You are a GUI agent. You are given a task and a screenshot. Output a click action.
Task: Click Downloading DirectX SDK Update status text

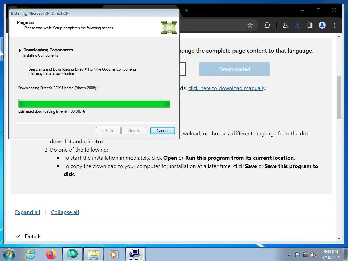click(59, 88)
